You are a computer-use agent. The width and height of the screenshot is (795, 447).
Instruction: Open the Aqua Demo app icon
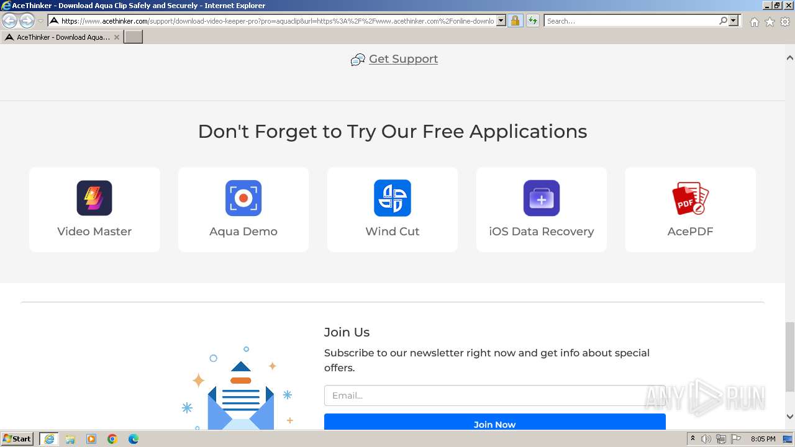pos(243,198)
